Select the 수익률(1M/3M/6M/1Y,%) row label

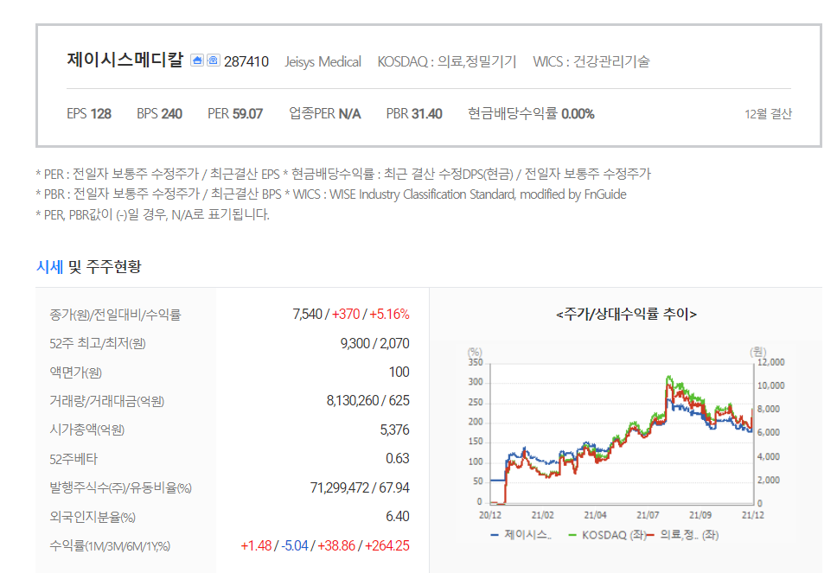pyautogui.click(x=110, y=546)
